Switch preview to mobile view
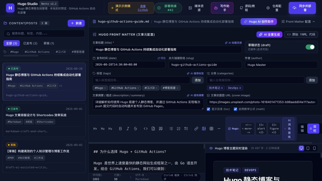Screen dimensions: 322x181 coord(314,148)
